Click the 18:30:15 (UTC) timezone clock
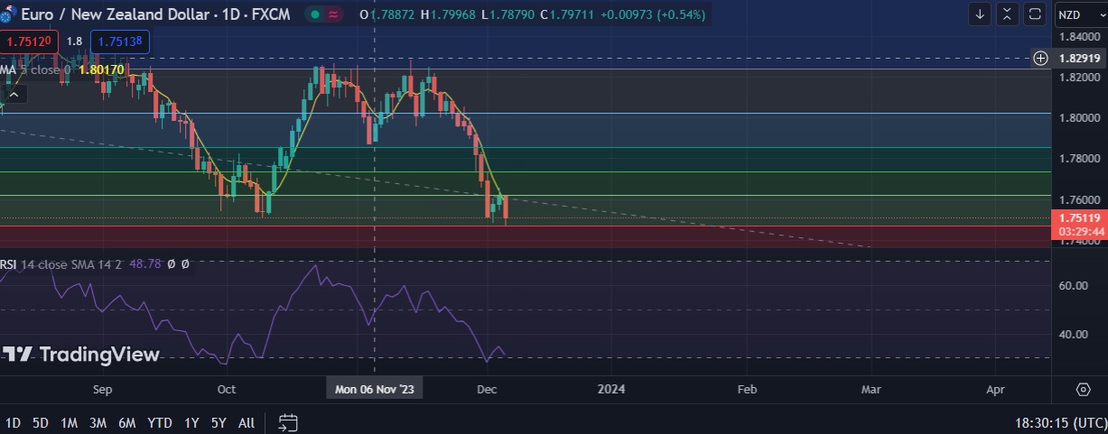The width and height of the screenshot is (1108, 434). (1060, 421)
